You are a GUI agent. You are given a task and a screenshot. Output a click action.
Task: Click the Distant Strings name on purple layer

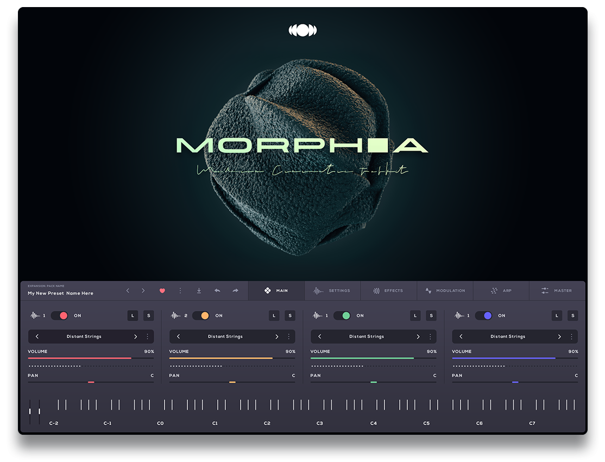pos(507,336)
